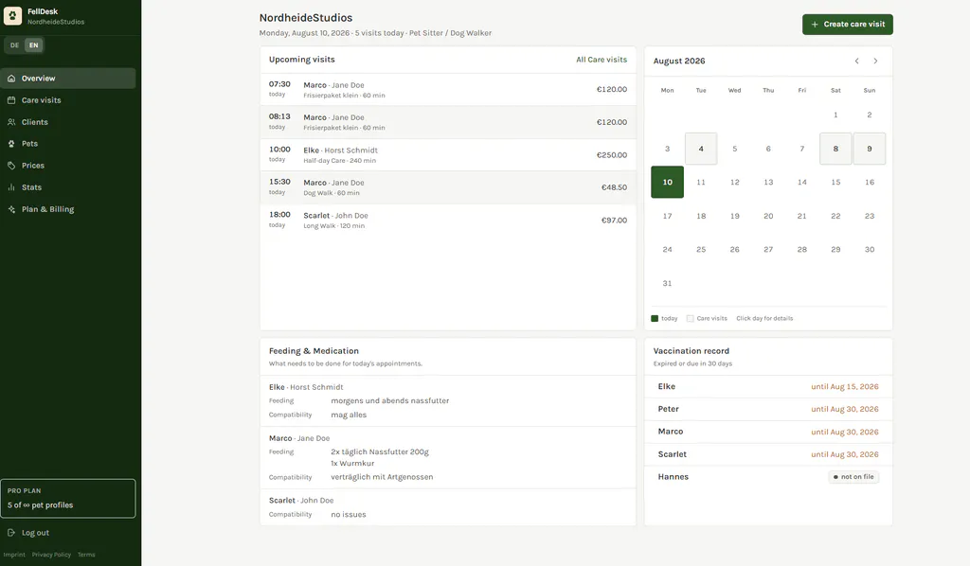The image size is (970, 566).
Task: Open the 10:00 Elke Half-day Care visit
Action: (x=448, y=154)
